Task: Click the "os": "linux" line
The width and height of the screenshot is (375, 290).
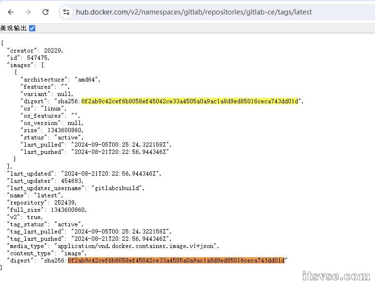Action: coord(43,109)
